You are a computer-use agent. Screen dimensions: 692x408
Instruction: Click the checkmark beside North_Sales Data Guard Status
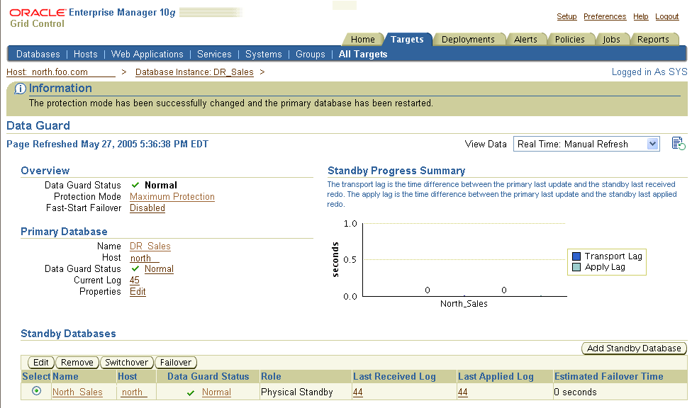coord(189,392)
